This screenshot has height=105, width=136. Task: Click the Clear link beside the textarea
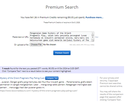(97, 37)
